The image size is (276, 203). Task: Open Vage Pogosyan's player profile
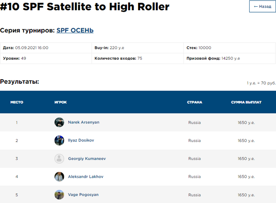point(83,195)
